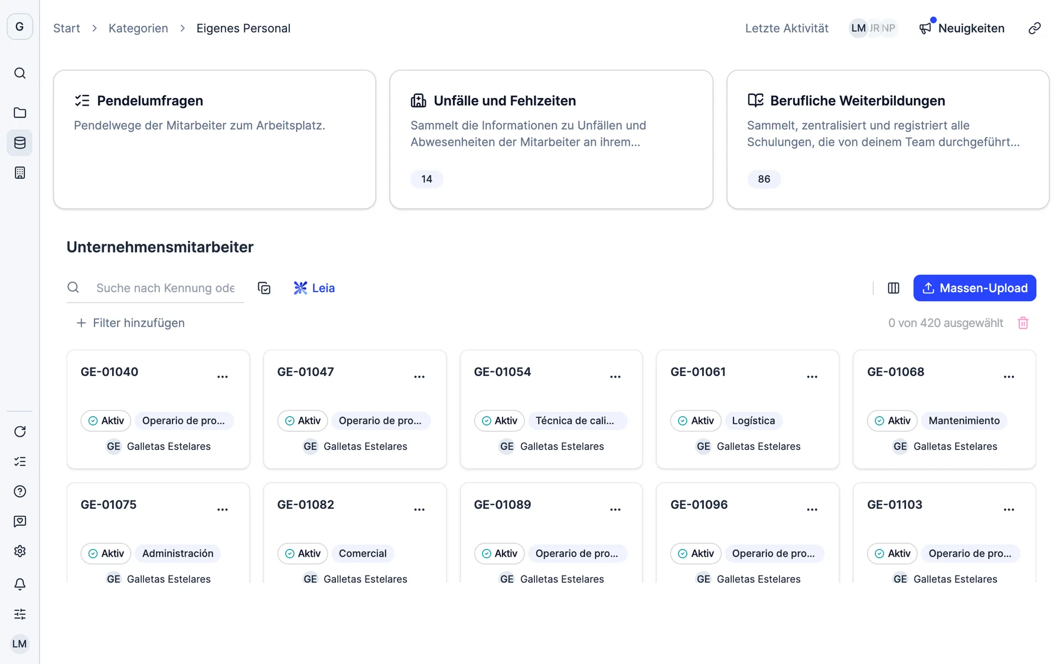Image resolution: width=1063 pixels, height=664 pixels.
Task: Focus the employee search input field
Action: (x=165, y=288)
